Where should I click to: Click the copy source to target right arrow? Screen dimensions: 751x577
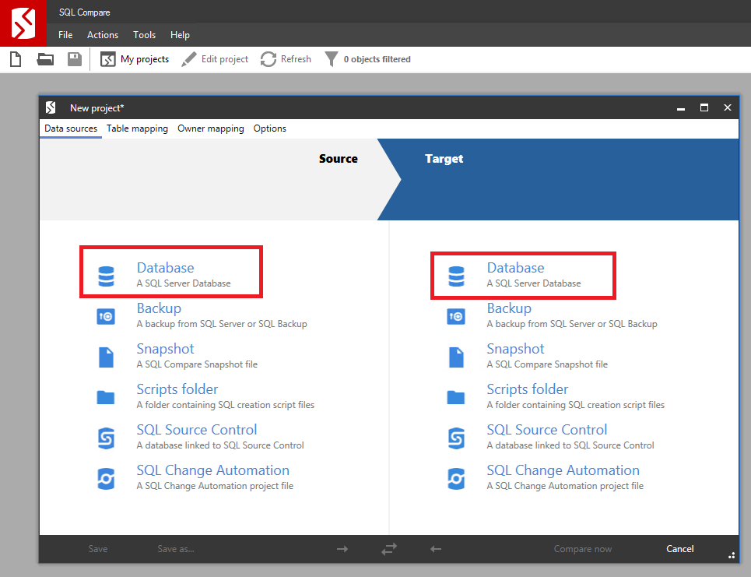point(342,549)
